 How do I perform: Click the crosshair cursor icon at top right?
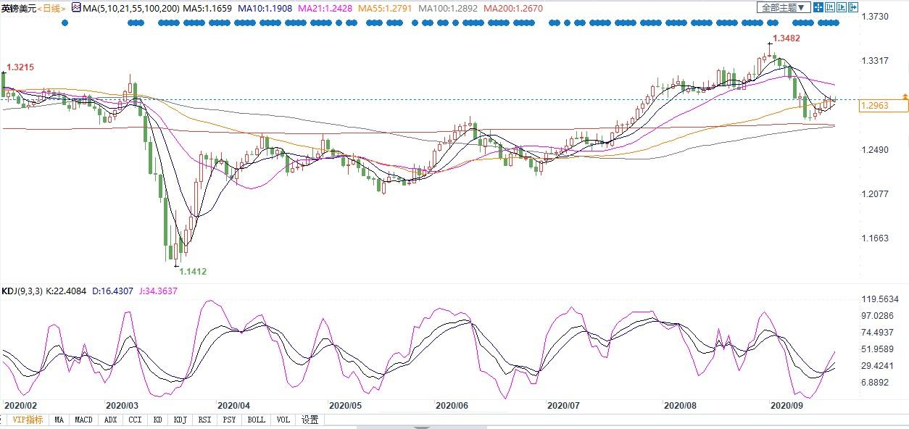(818, 7)
